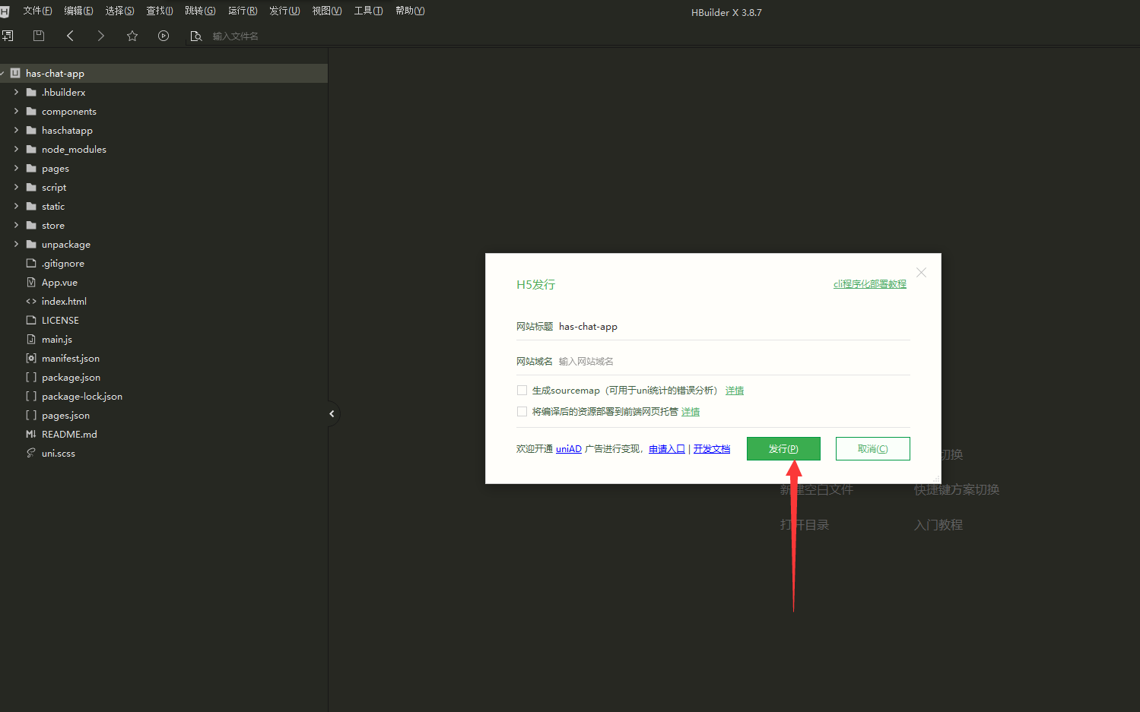Click the pages.json brackets icon
This screenshot has height=712, width=1140.
tap(31, 416)
